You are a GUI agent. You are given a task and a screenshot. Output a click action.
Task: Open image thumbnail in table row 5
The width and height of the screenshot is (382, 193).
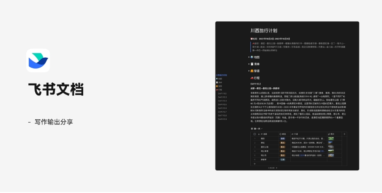[x=331, y=155]
